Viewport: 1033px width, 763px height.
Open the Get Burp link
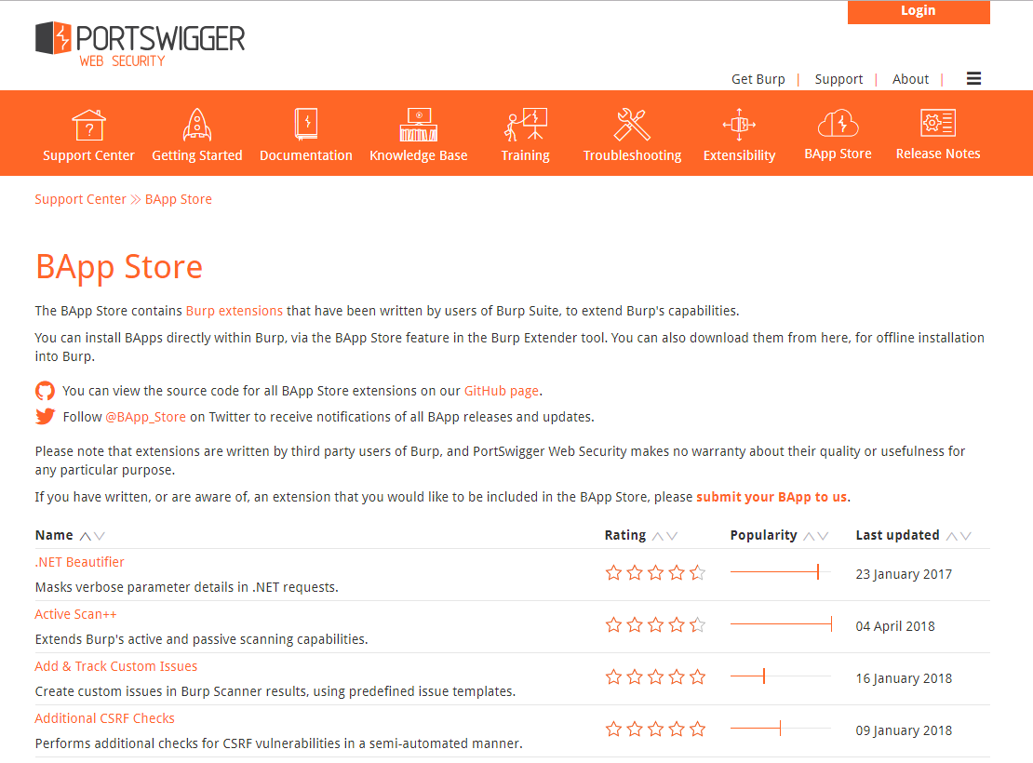758,79
